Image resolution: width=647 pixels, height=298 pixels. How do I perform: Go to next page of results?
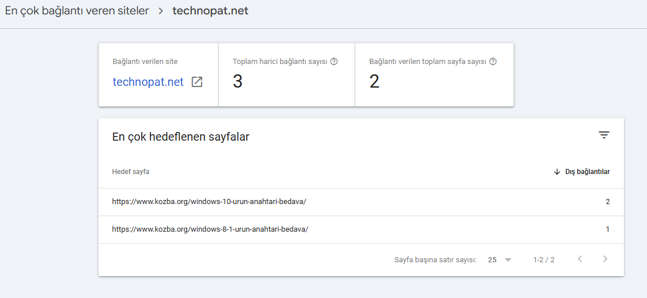click(606, 259)
